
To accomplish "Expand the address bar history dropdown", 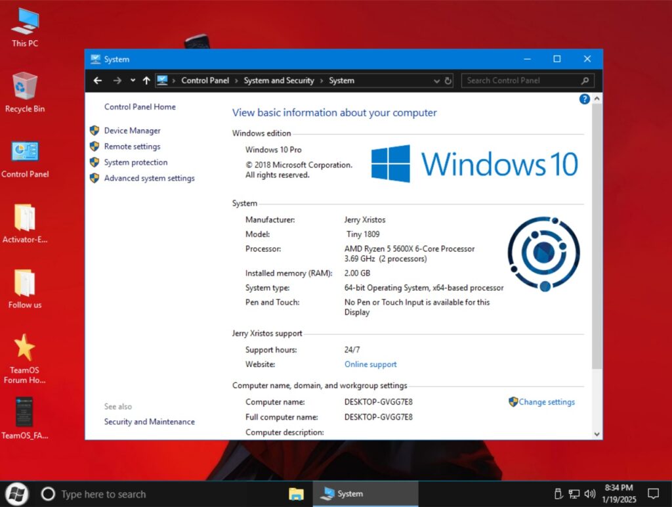I will tap(437, 81).
